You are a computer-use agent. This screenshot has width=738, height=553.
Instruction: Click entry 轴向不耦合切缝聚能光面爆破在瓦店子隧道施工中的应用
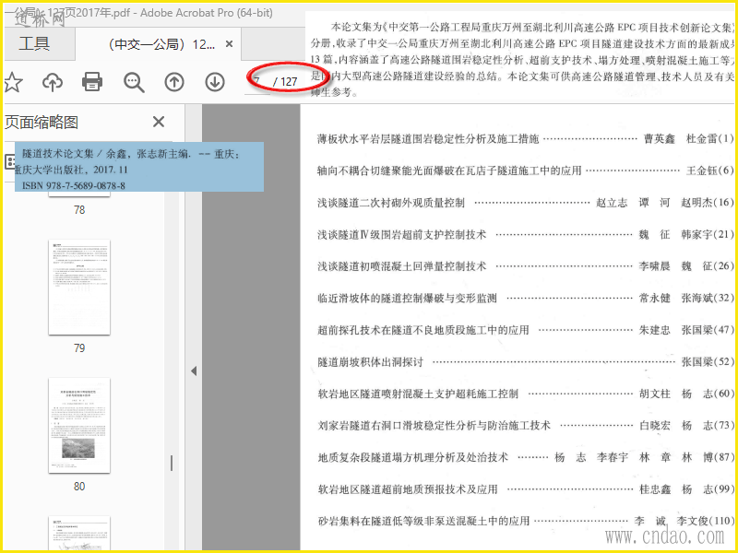(x=449, y=171)
